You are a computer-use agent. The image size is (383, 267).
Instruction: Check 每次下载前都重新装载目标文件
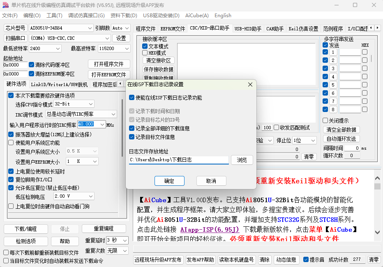point(6,252)
